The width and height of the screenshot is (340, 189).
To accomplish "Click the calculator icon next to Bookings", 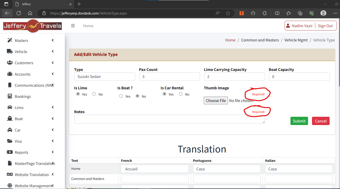I will point(10,96).
